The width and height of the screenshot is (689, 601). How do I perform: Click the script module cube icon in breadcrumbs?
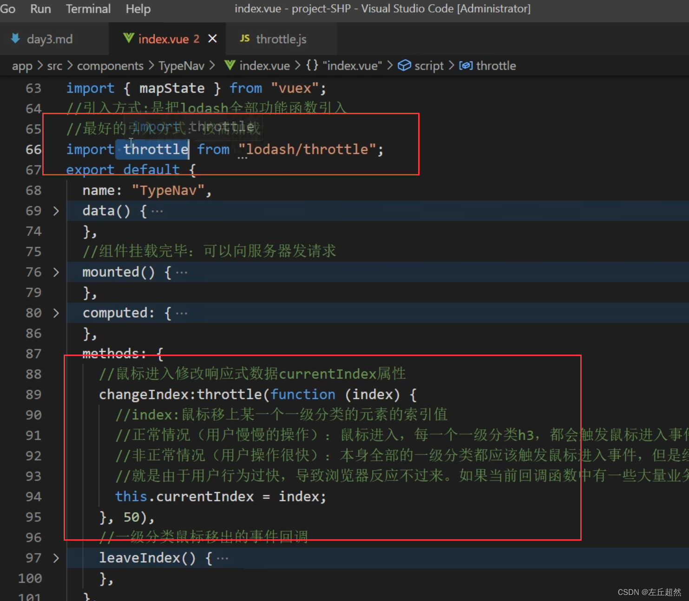pyautogui.click(x=404, y=65)
